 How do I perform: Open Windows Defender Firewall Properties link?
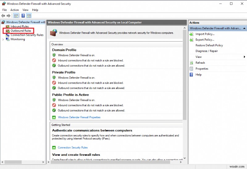79,117
